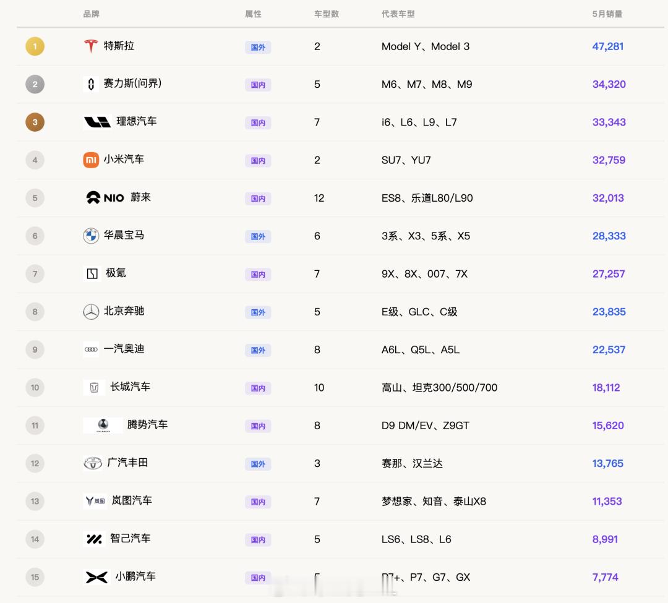Click the 岚图汽车 brand name
668x603 pixels.
click(x=132, y=500)
